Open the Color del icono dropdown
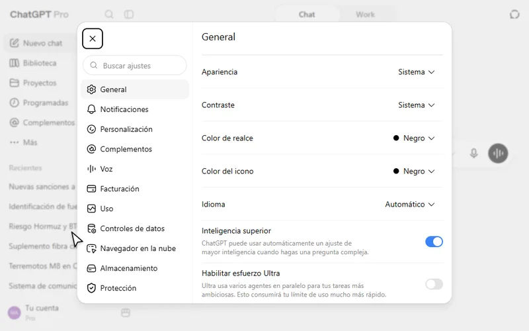529x331 pixels. (x=414, y=171)
